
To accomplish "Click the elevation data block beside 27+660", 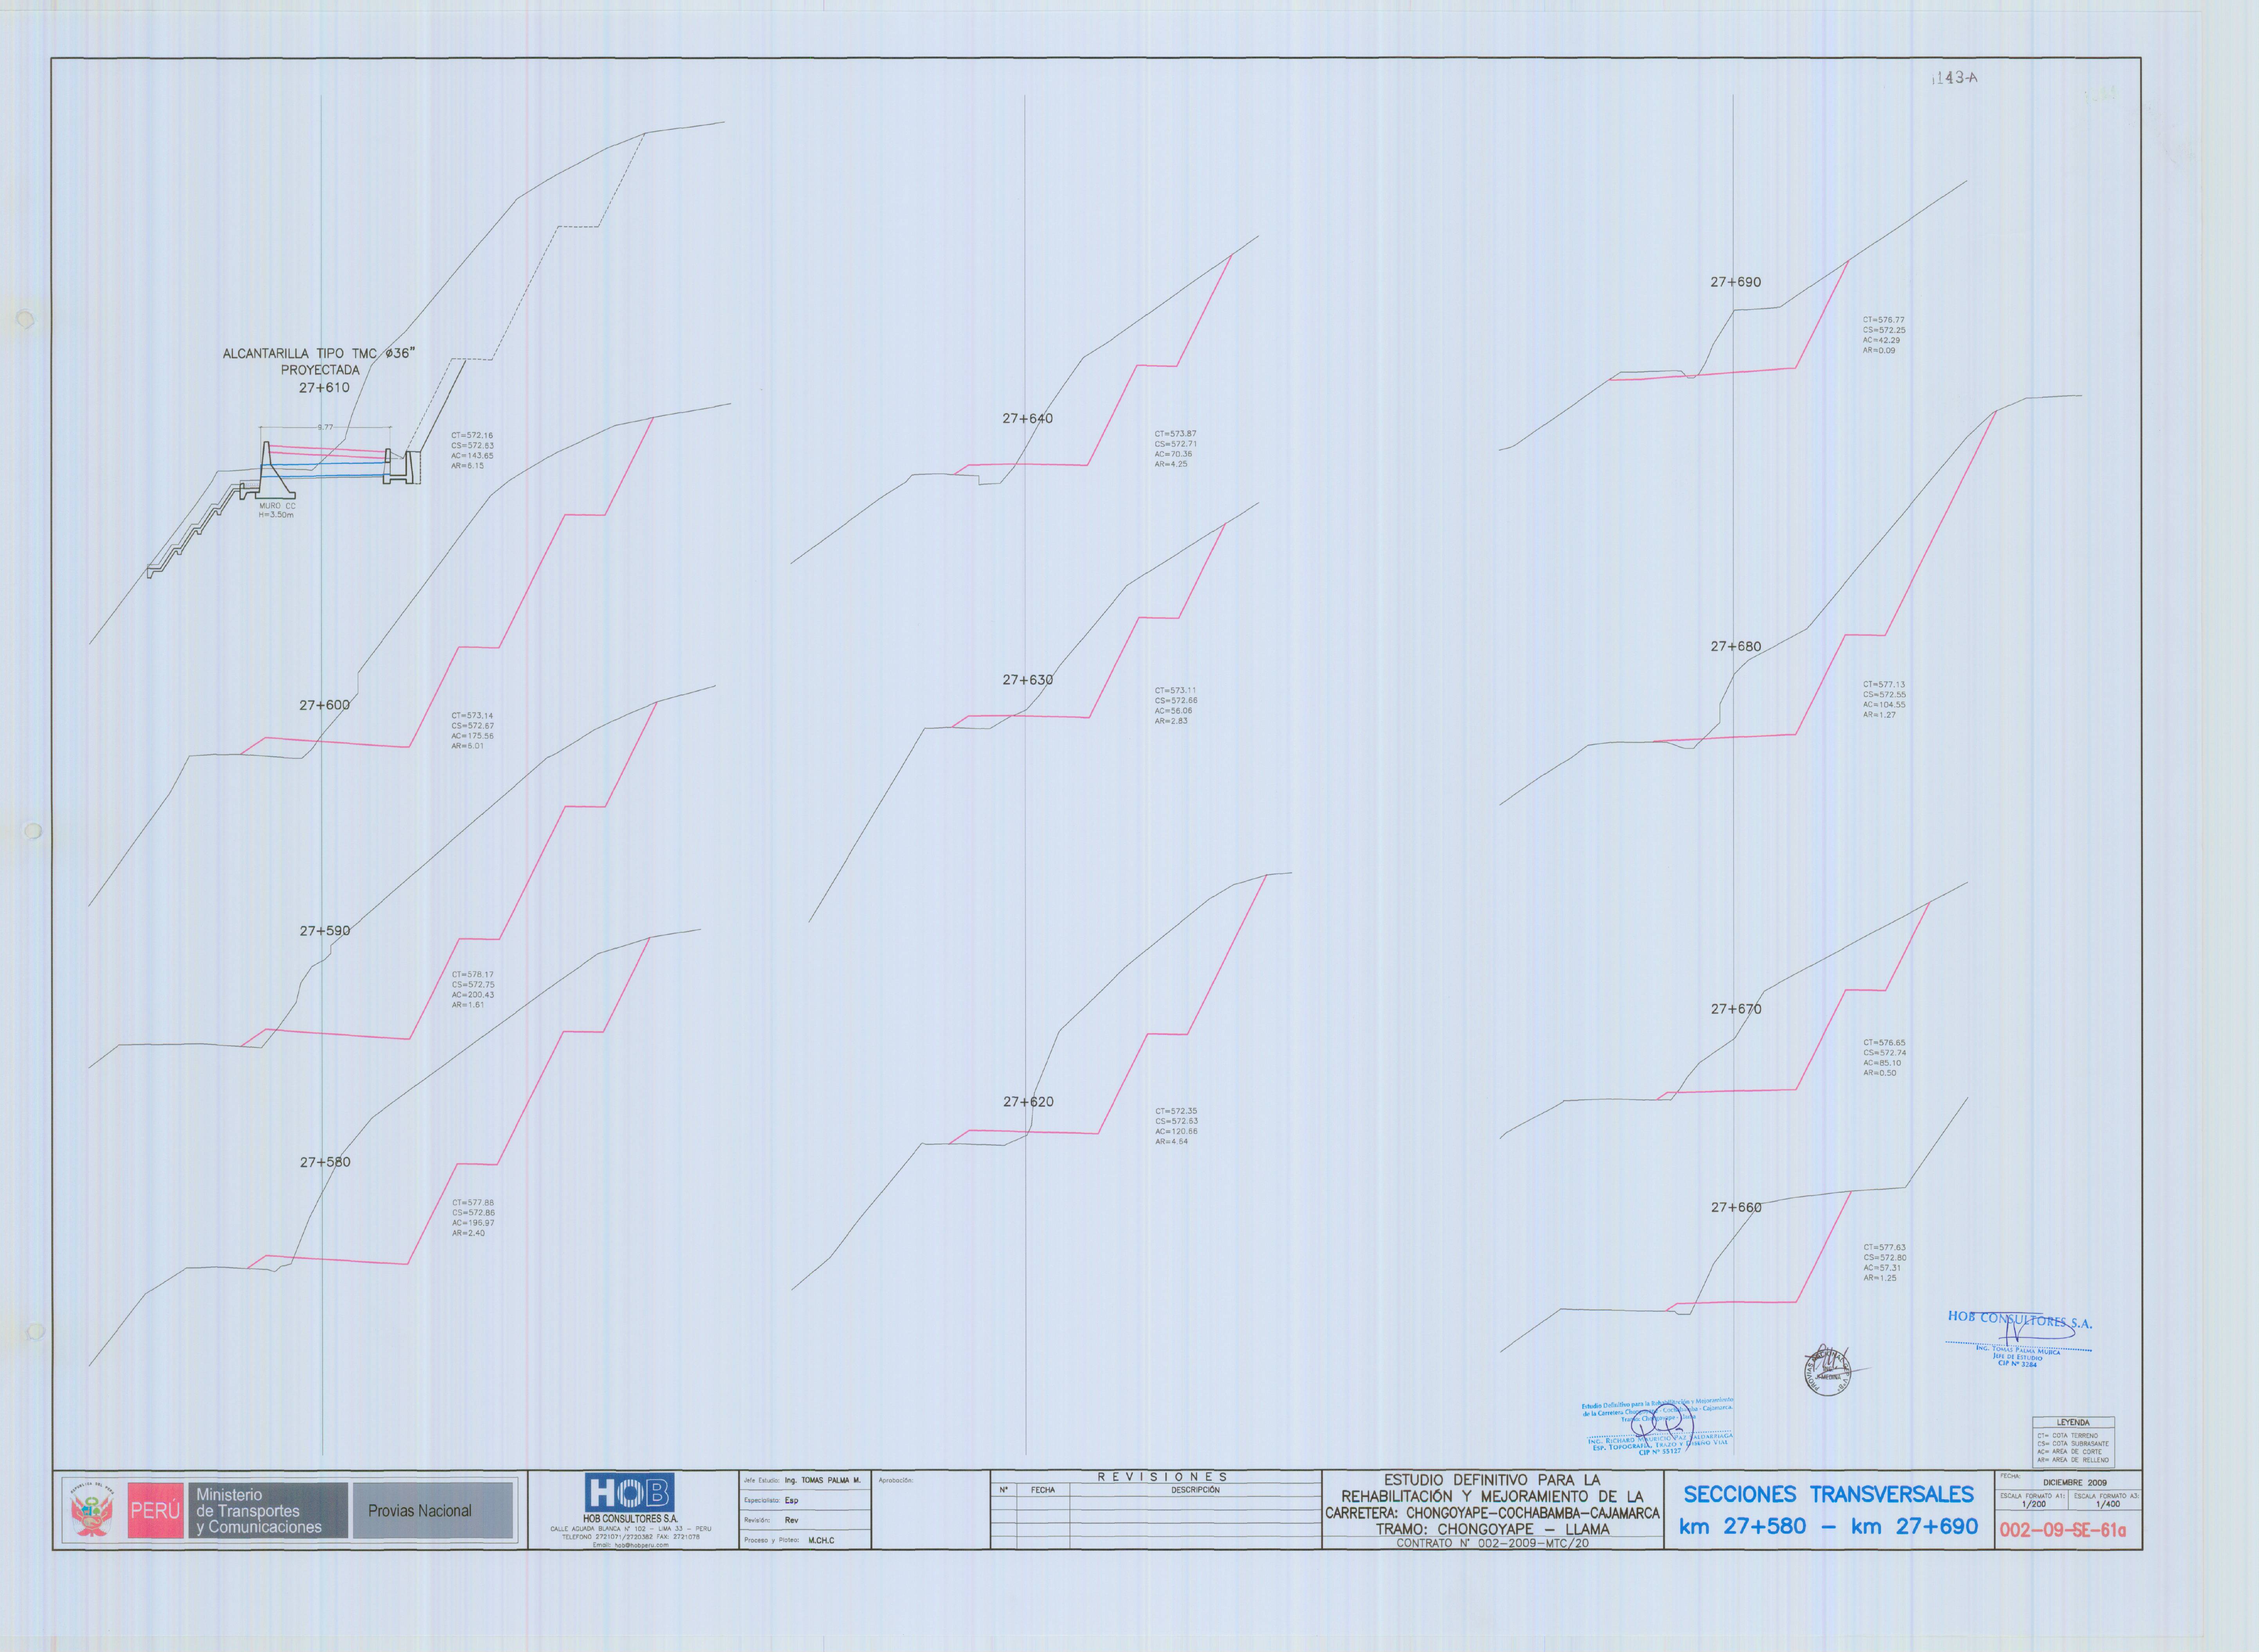I will (1885, 1263).
